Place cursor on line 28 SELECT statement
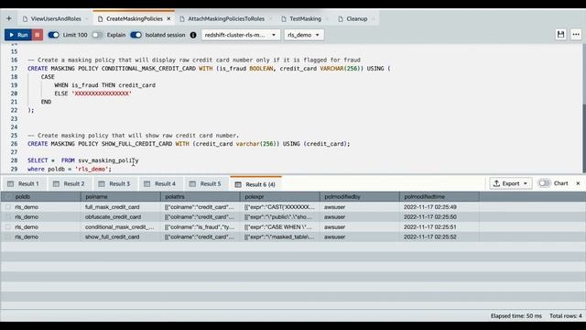 point(83,160)
